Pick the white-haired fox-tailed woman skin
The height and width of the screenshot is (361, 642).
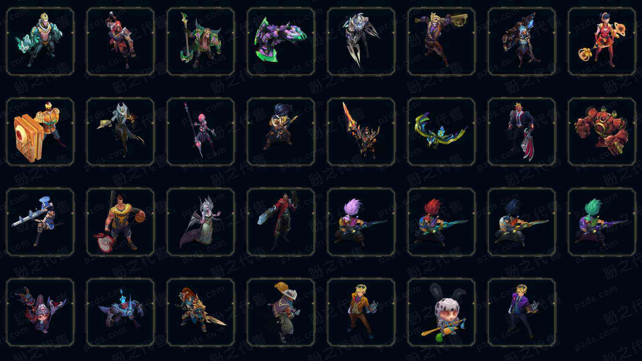[x=200, y=222]
